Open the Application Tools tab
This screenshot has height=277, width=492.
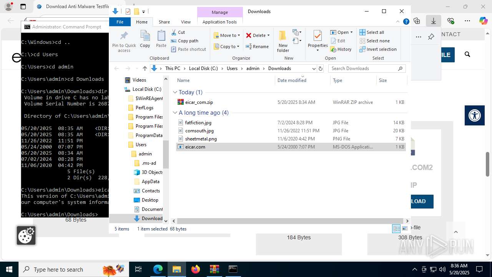point(219,22)
